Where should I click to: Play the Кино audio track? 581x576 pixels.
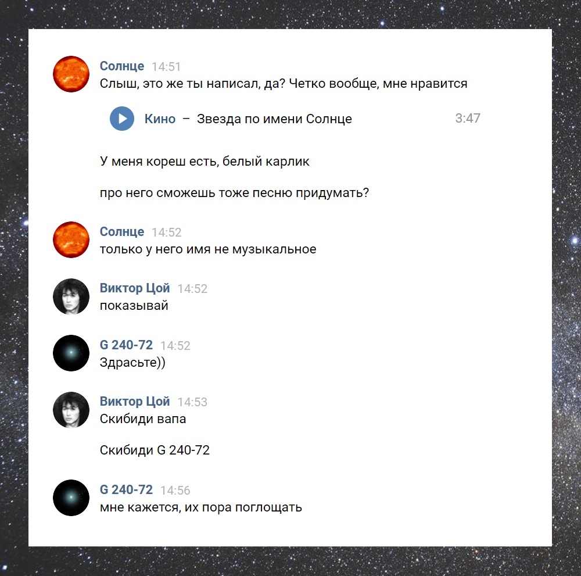(x=122, y=119)
